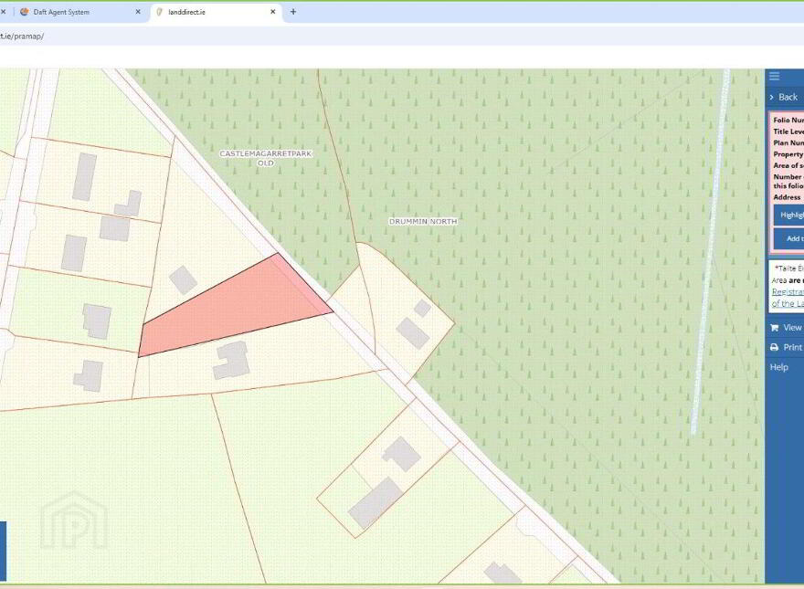Select the landdirect.ie browser tab
Viewport: 804px width, 589px height.
[216, 12]
